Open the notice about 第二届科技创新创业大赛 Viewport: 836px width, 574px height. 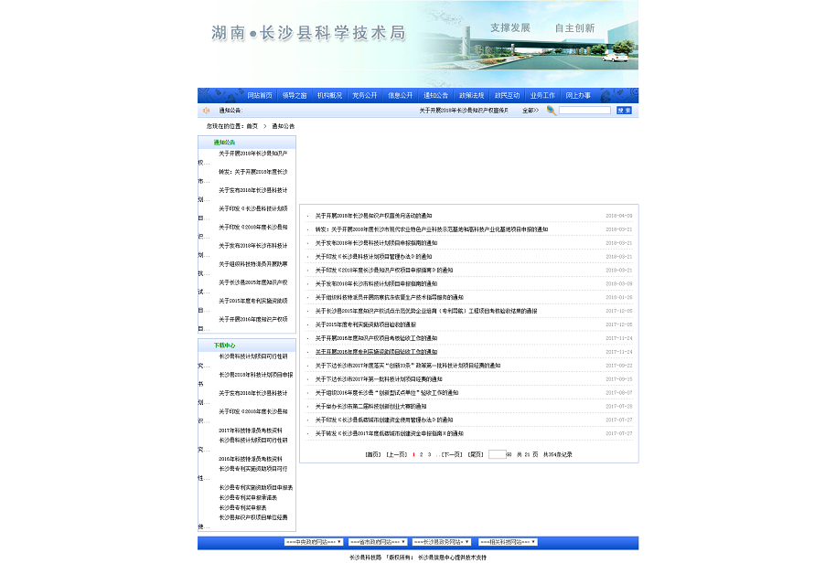click(370, 407)
